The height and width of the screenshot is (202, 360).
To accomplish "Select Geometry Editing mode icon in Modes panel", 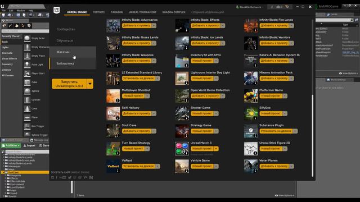I will [29, 26].
